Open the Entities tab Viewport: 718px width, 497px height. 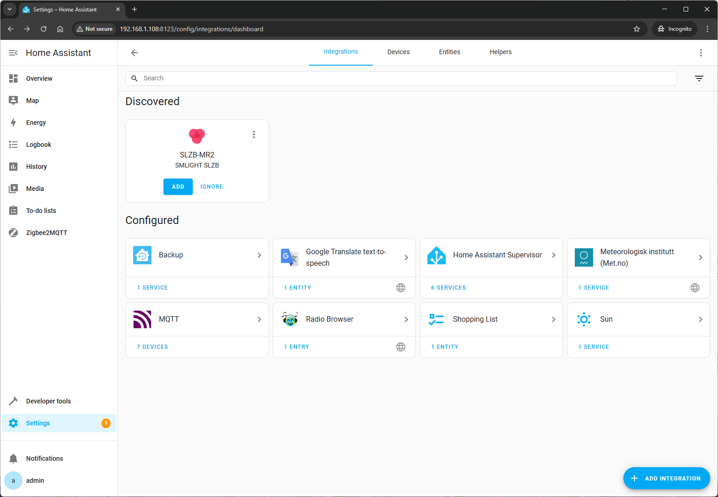449,52
